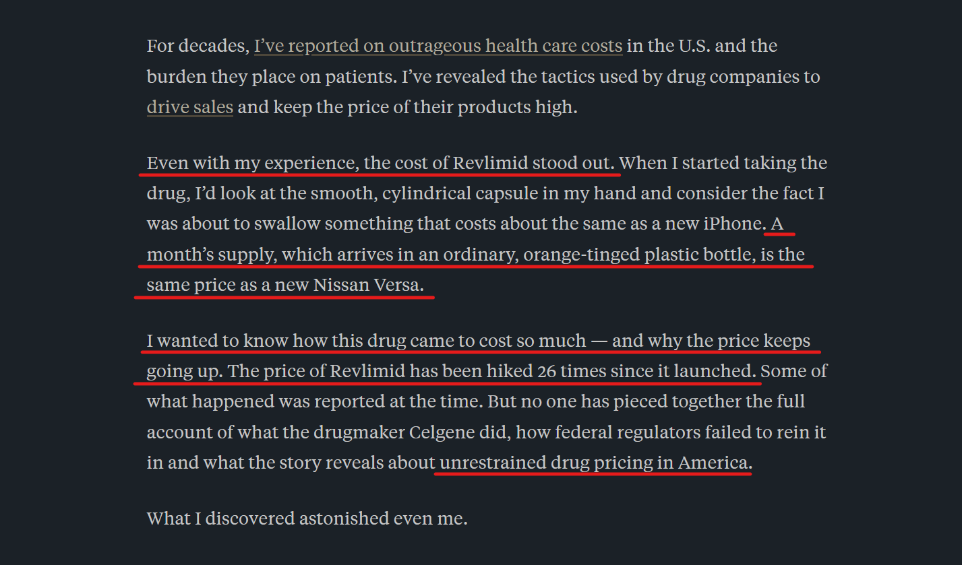This screenshot has height=565, width=962.
Task: Click the sentence "What I discovered astonished even me."
Action: [307, 519]
